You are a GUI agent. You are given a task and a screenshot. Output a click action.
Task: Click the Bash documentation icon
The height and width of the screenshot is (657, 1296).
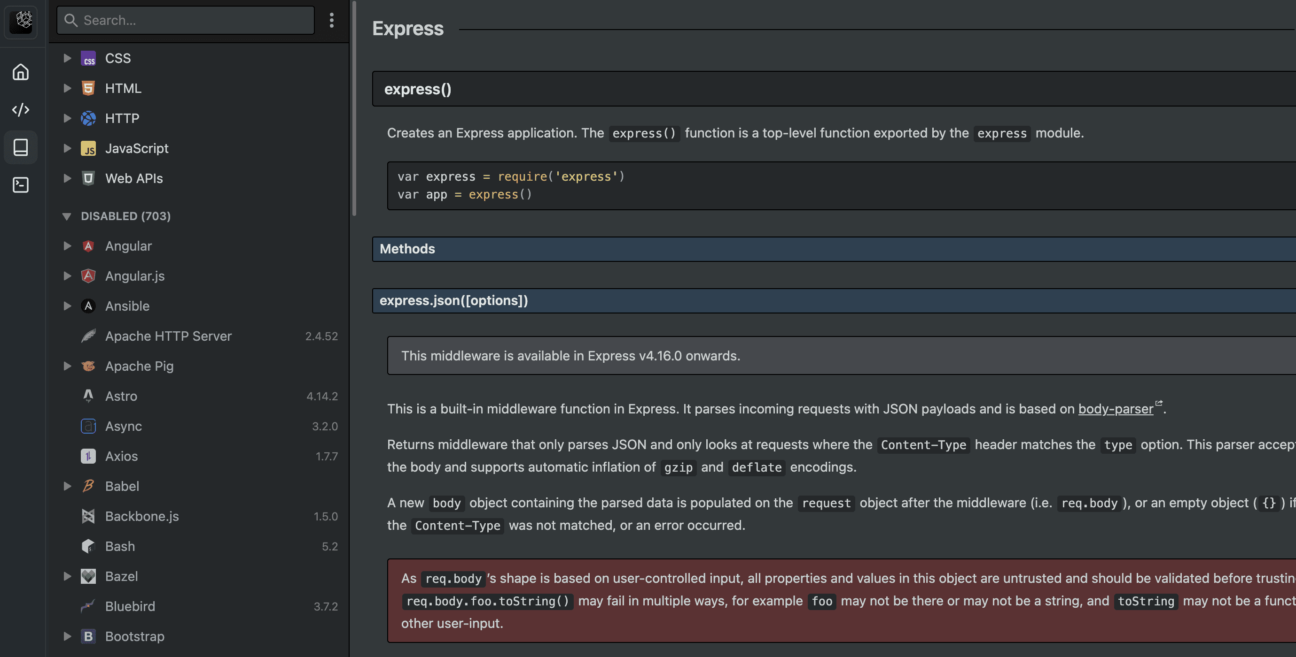click(88, 546)
